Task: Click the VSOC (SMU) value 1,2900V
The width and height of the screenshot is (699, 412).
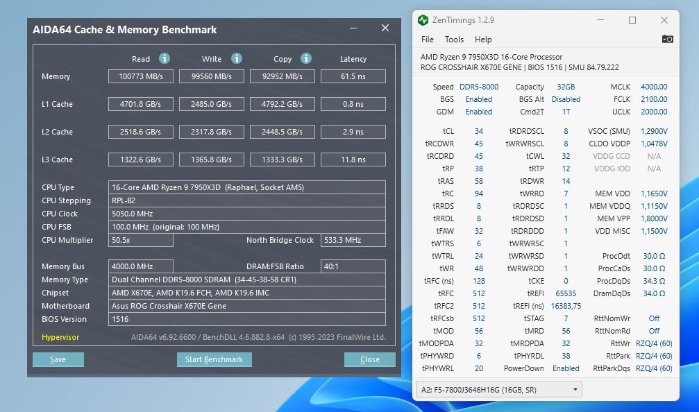Action: (654, 131)
